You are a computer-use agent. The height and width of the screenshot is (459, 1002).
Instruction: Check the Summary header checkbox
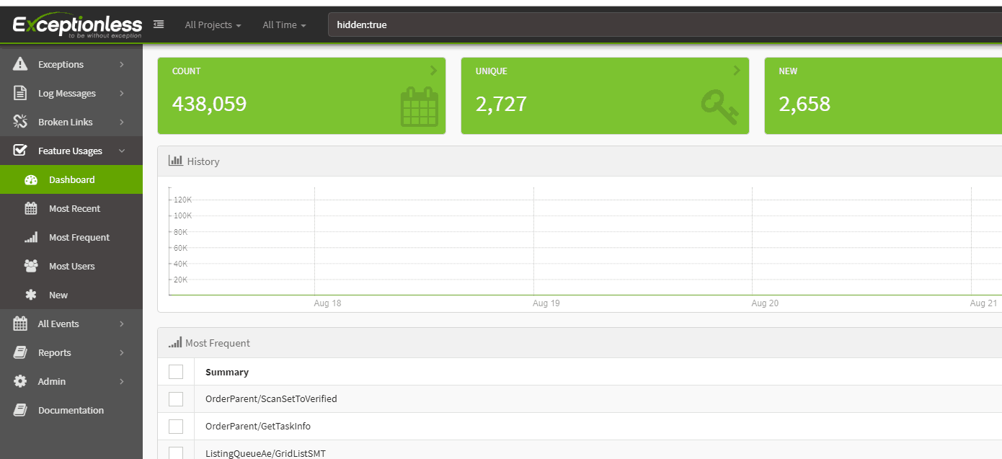(x=176, y=371)
